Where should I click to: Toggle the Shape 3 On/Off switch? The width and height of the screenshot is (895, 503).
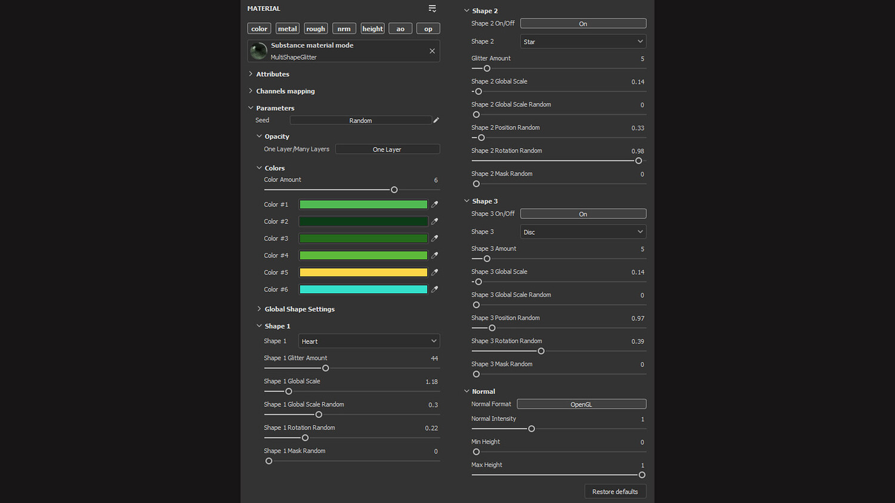click(583, 214)
